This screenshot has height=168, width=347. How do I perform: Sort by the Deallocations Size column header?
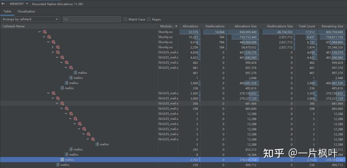point(277,26)
